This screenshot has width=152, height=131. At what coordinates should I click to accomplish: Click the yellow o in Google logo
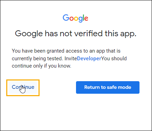pos(76,19)
